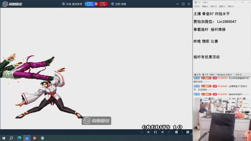Click the dimmed play arrow button
Screen dimensions: 251x141
(169, 132)
